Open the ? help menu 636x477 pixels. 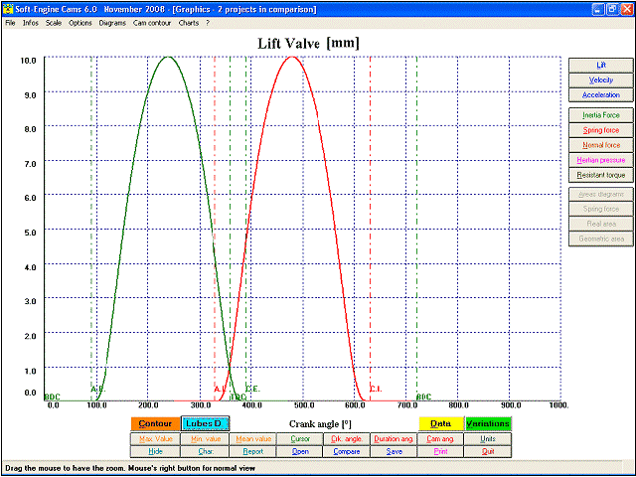[x=208, y=23]
